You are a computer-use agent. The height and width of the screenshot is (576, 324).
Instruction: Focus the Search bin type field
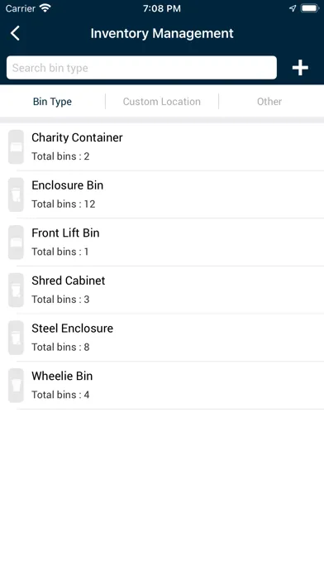click(x=141, y=68)
